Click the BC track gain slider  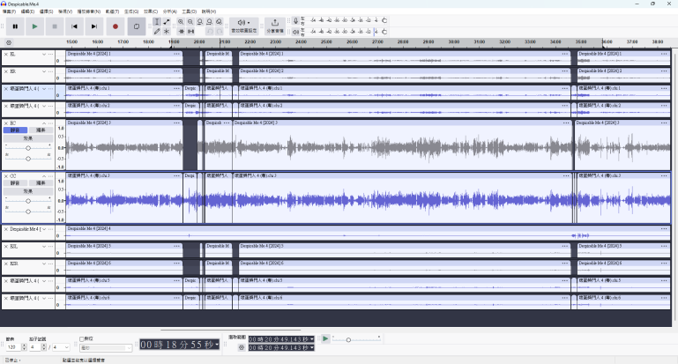click(x=28, y=148)
